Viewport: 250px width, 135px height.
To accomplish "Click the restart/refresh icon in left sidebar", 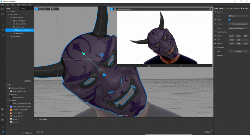I will pyautogui.click(x=2, y=30).
